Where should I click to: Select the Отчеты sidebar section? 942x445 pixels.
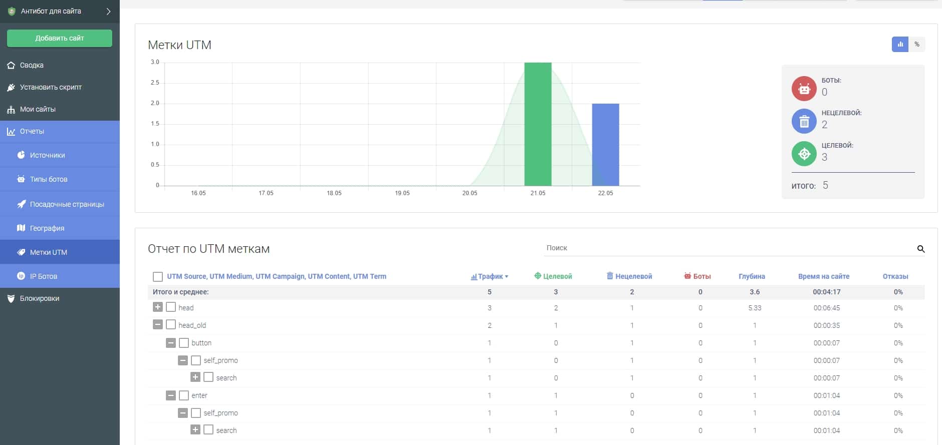pos(60,131)
